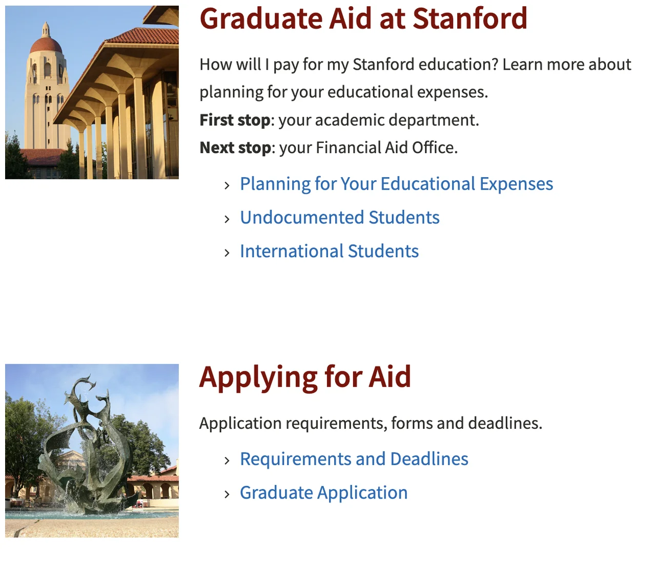The image size is (656, 584).
Task: Click the chevron next to International Students
Action: tap(227, 253)
